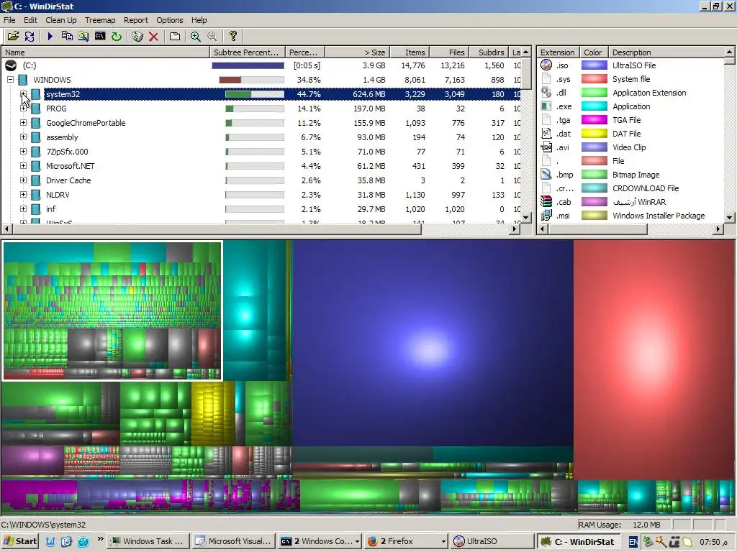This screenshot has height=552, width=737.
Task: Click the WinDirStat title bar app icon
Action: pos(6,6)
